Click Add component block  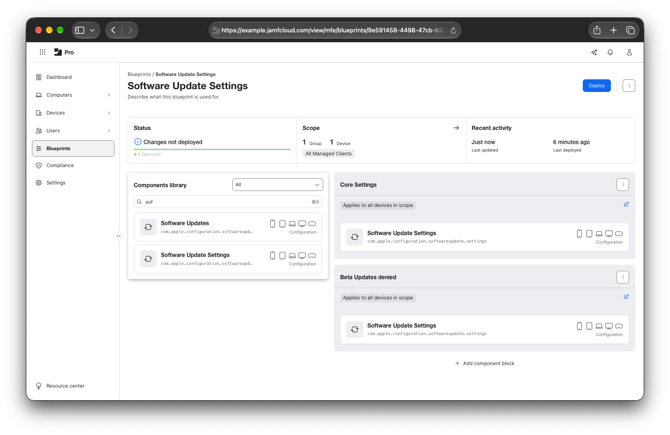coord(485,363)
